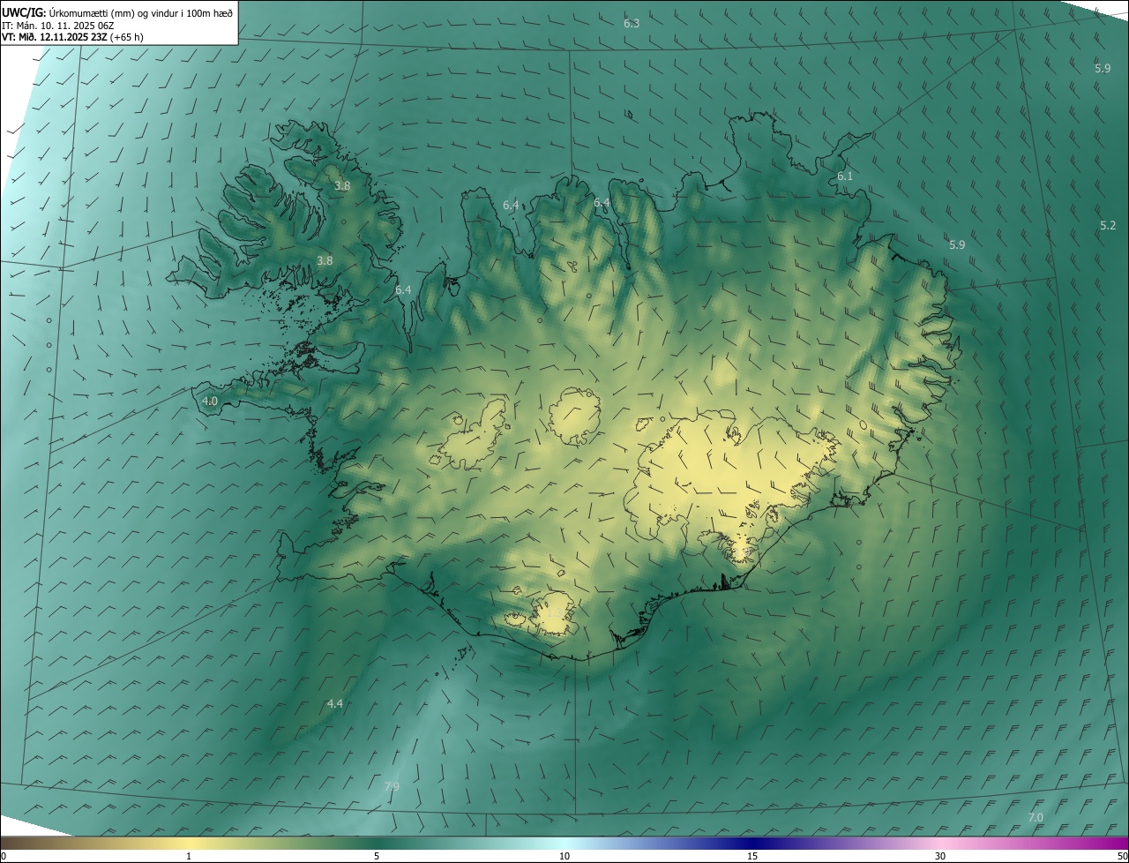Click the initial time 'IT: Mán. 10. 11. 2025 06Z'
The height and width of the screenshot is (863, 1129).
58,26
